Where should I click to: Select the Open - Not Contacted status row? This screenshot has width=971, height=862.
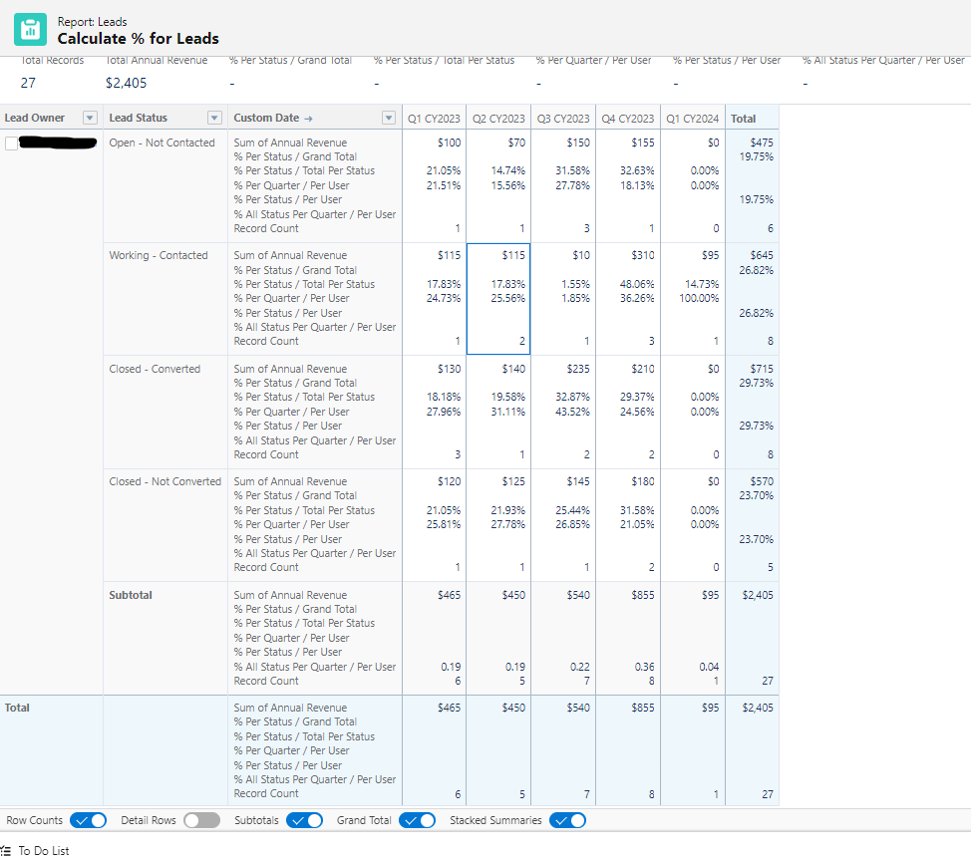click(162, 143)
